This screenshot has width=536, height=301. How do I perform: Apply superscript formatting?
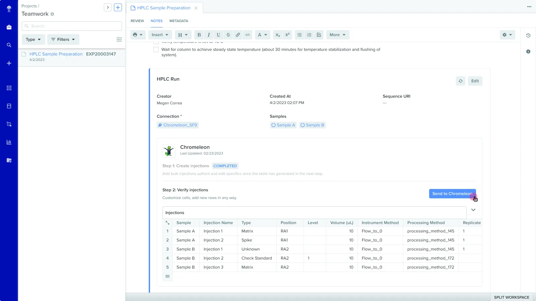pos(287,35)
